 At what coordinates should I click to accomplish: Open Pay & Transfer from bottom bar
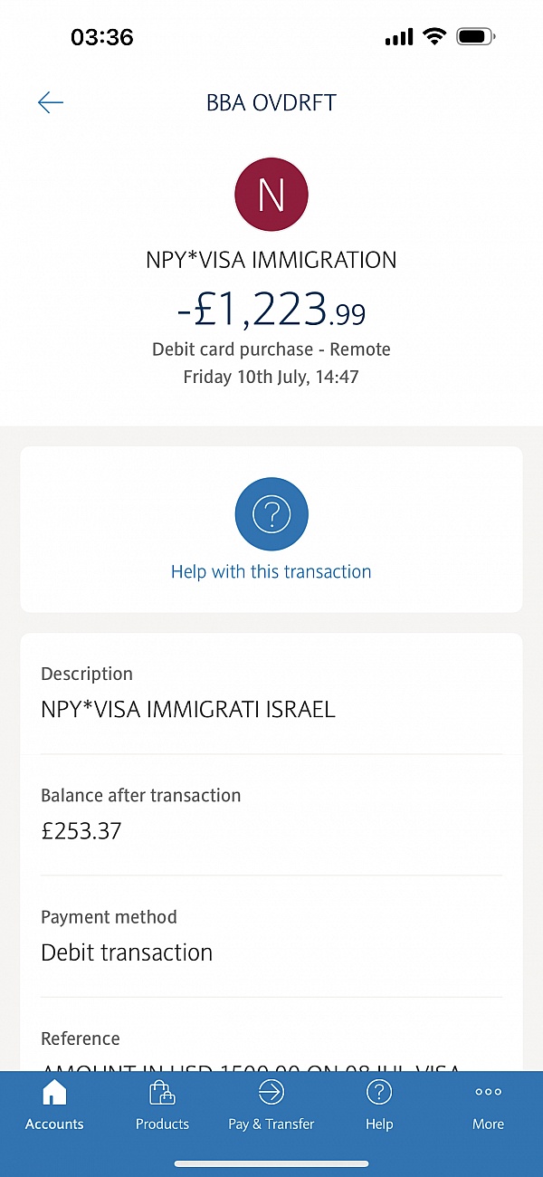pyautogui.click(x=271, y=1105)
